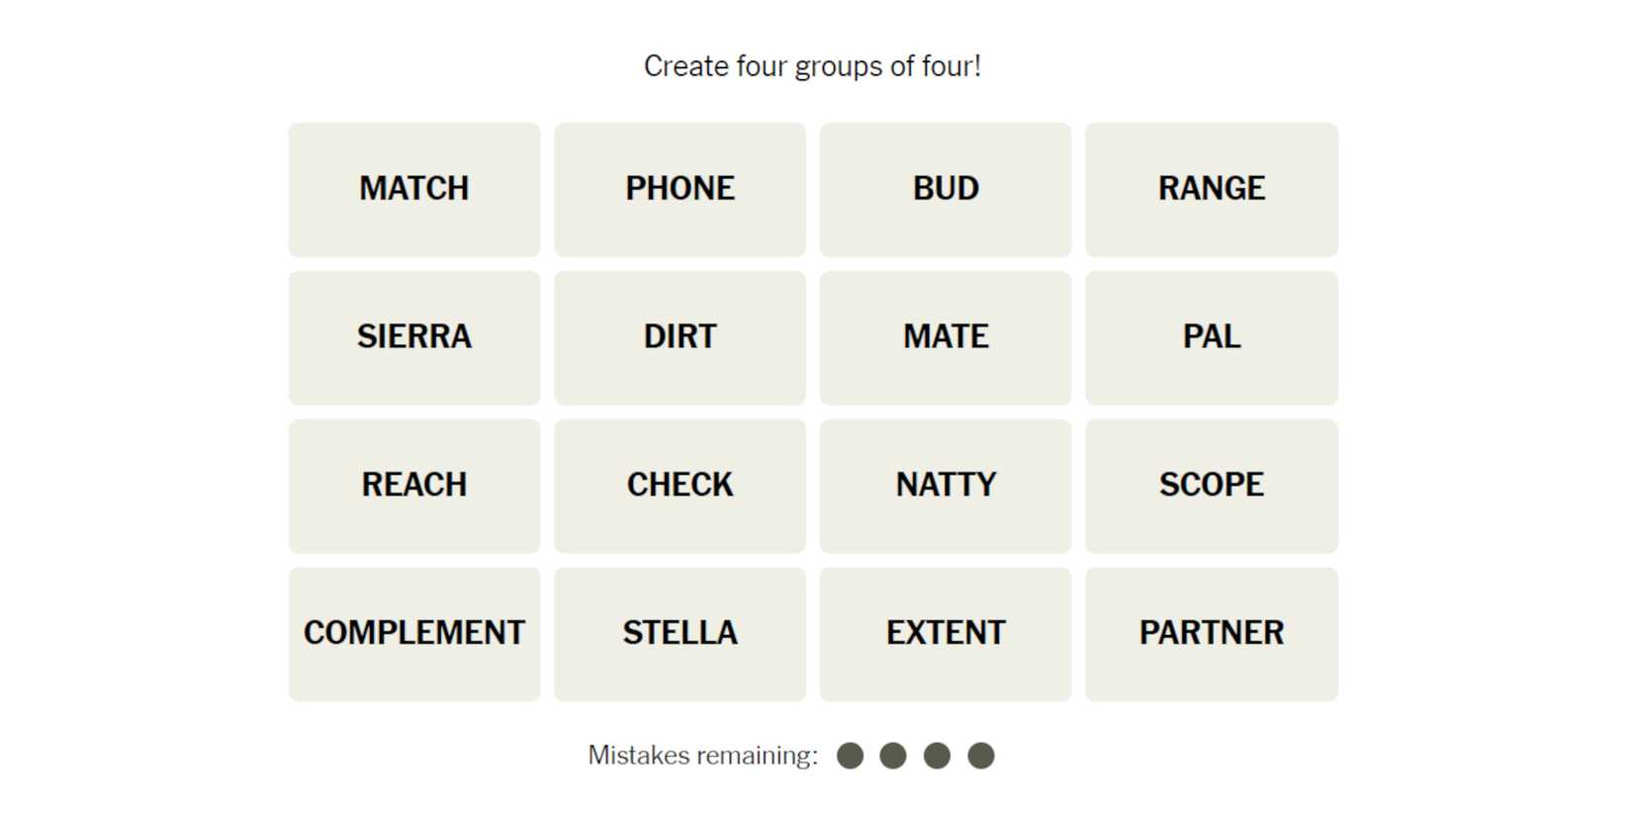The image size is (1632, 816).
Task: Select the RANGE word card
Action: point(1211,189)
